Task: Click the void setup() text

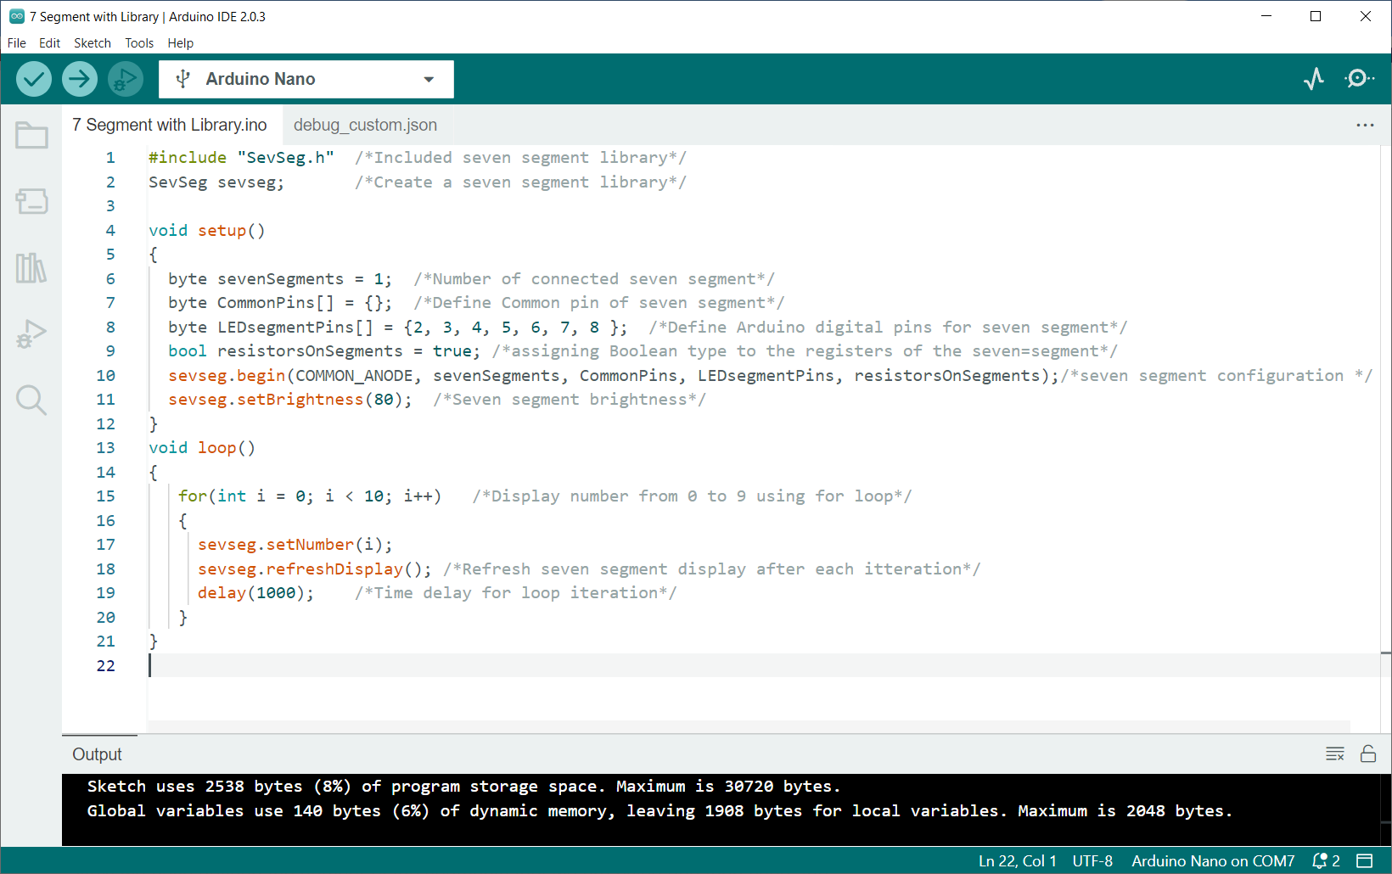Action: tap(207, 230)
